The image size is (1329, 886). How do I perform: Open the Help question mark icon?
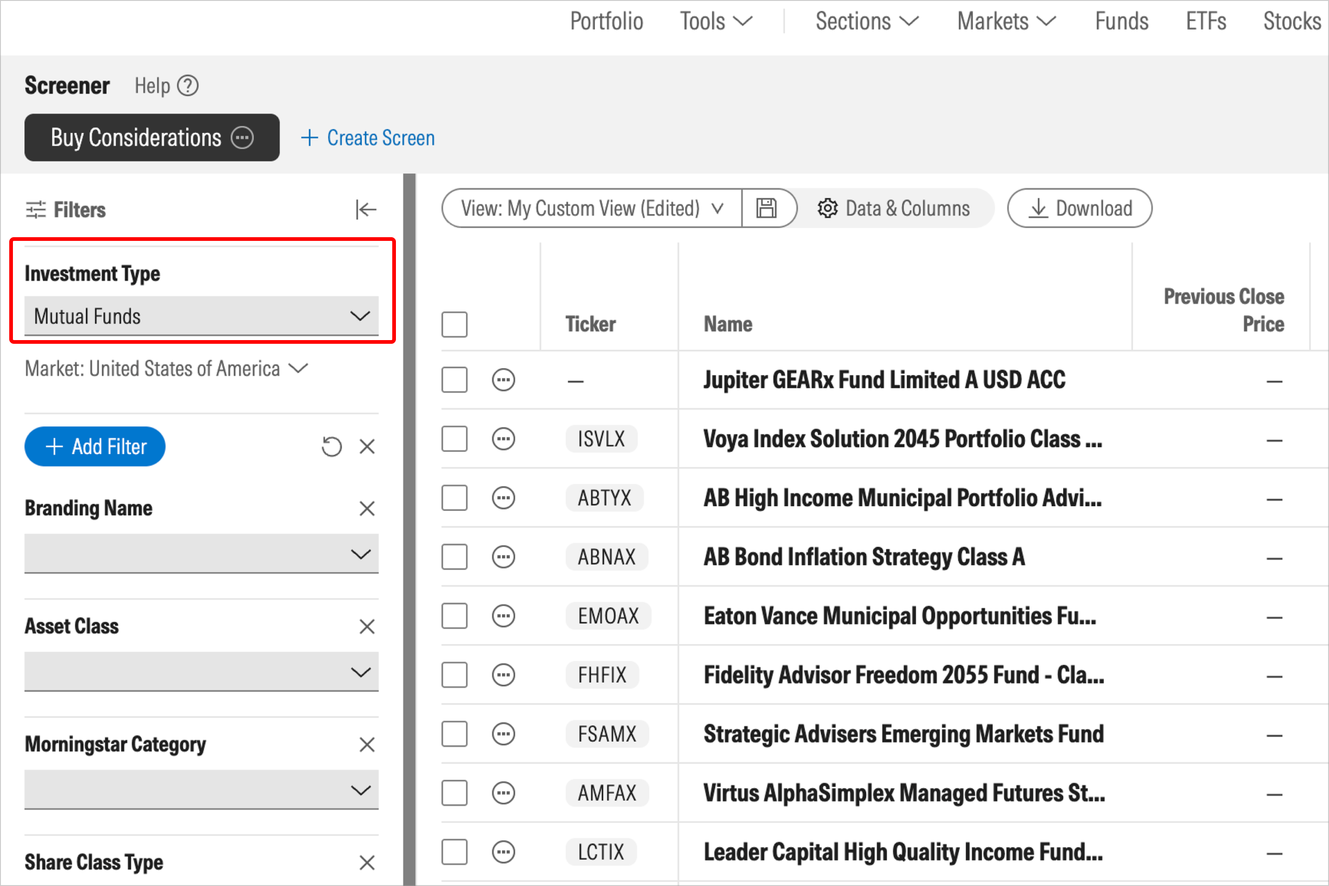(x=188, y=86)
